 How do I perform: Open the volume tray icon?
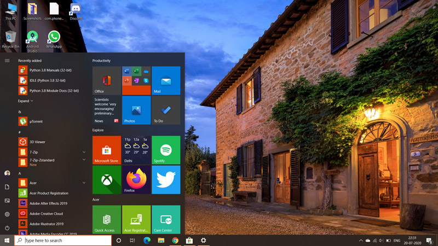tap(381, 241)
